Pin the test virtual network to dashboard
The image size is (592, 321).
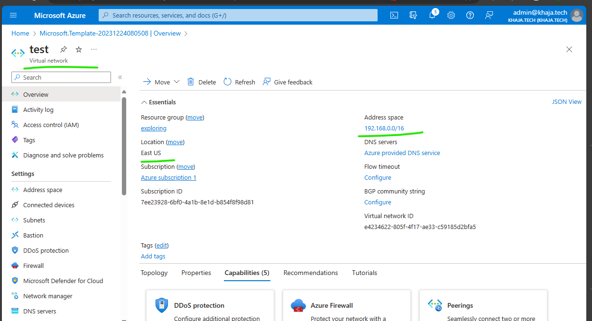(x=64, y=49)
